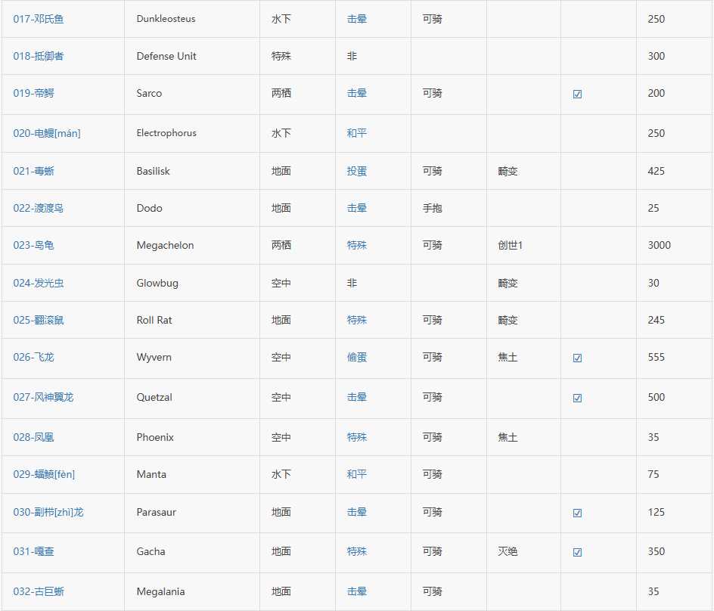Open the 017-邓氏鱼 creature link
Image resolution: width=714 pixels, height=611 pixels.
[x=39, y=19]
